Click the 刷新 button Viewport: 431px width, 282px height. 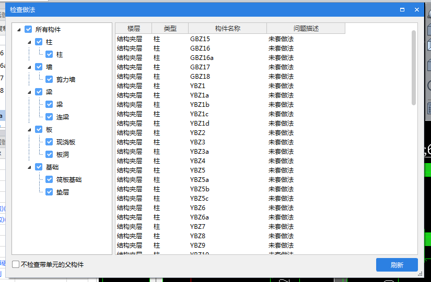[397, 265]
